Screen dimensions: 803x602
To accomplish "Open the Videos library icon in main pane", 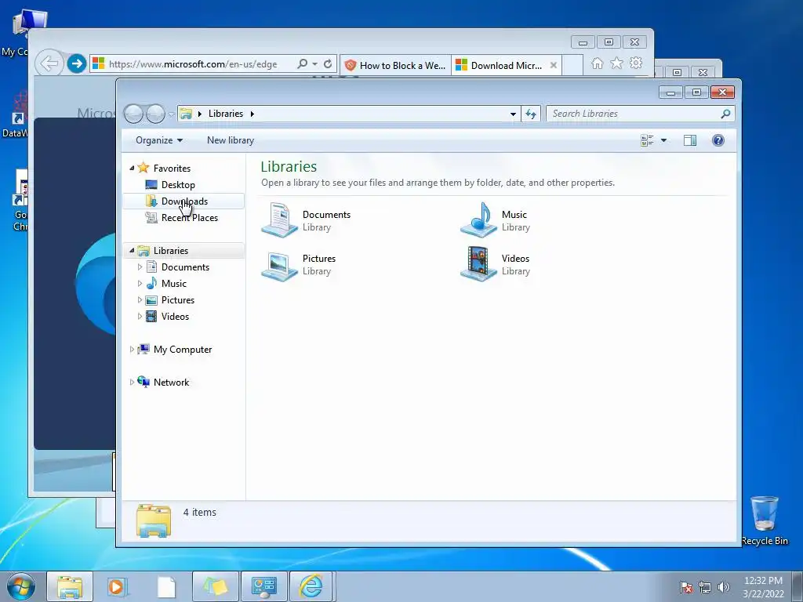I will [x=479, y=264].
